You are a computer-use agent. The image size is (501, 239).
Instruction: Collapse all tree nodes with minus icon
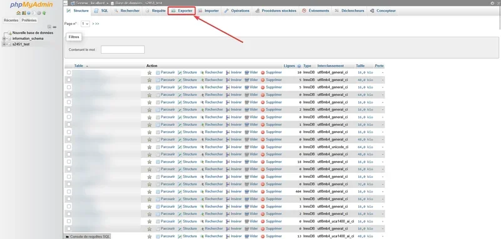click(49, 27)
